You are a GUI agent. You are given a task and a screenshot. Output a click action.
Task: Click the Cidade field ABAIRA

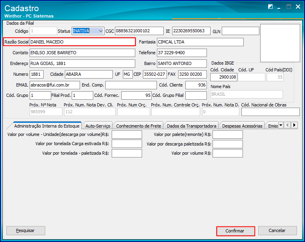coord(89,75)
